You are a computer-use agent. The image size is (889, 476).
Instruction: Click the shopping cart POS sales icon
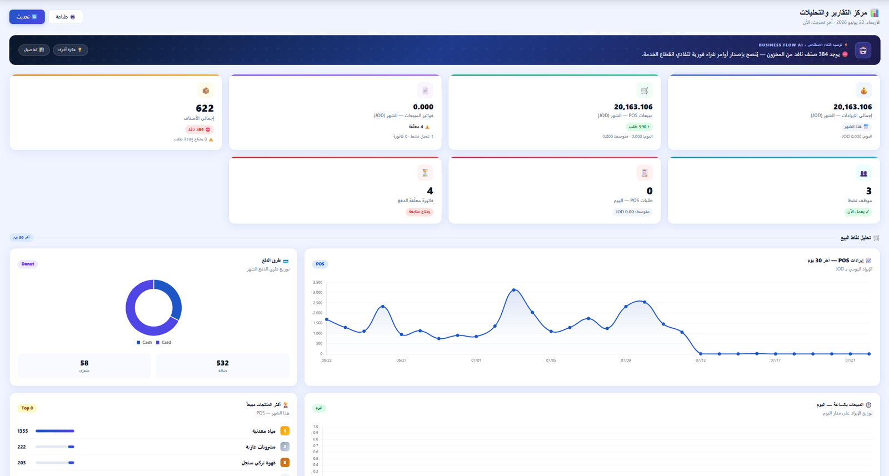pyautogui.click(x=645, y=91)
